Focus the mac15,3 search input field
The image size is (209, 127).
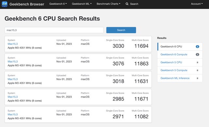pyautogui.click(x=54, y=30)
